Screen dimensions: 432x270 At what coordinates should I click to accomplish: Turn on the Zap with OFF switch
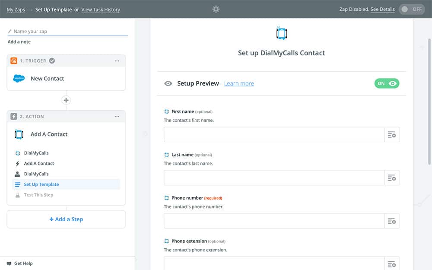[x=411, y=9]
